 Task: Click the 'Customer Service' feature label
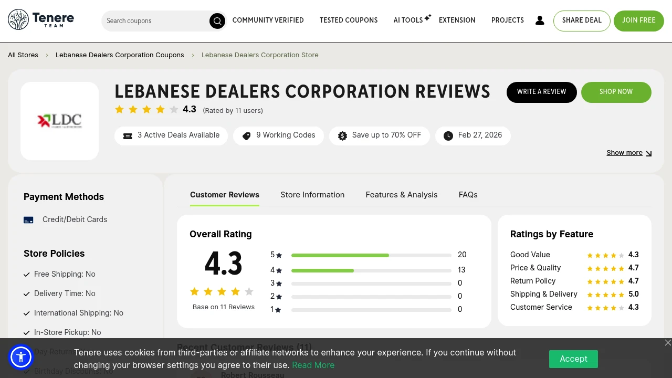(x=541, y=307)
